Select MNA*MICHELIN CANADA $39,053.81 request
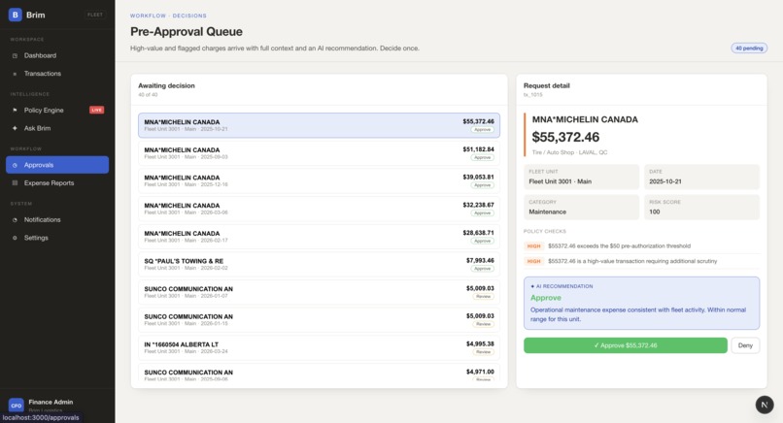The width and height of the screenshot is (783, 423). (319, 180)
